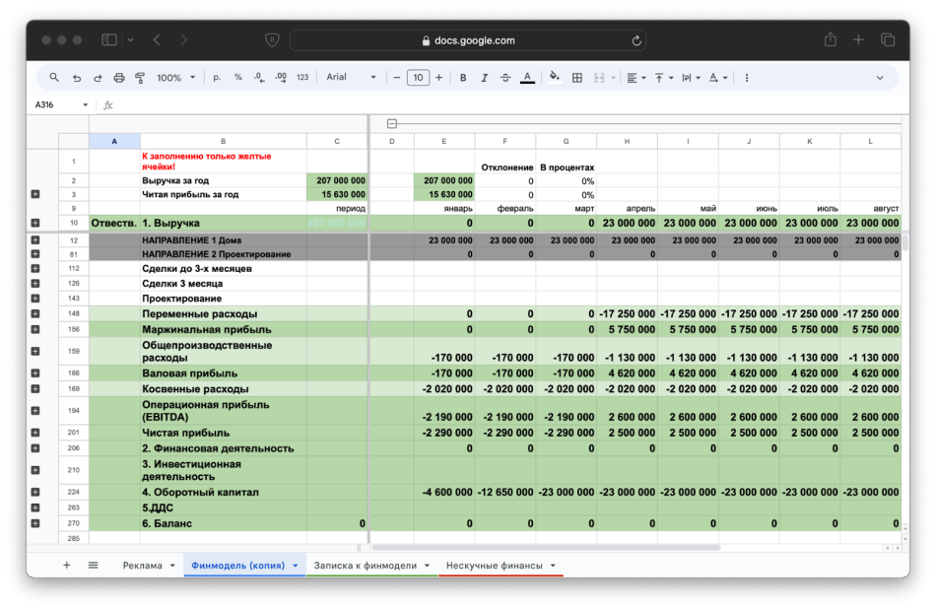Open the horizontal align menu

click(x=635, y=78)
